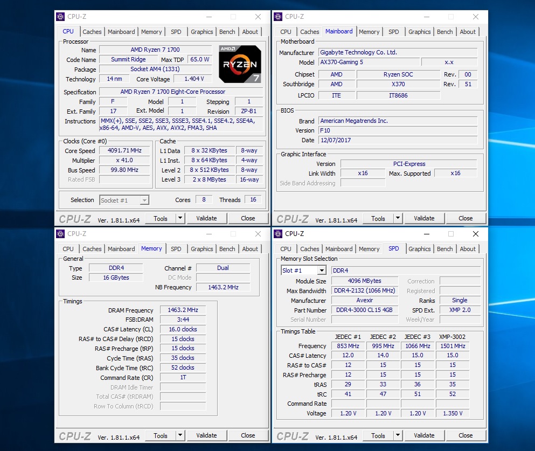Open the Tools dropdown arrow in the Mainboard window
This screenshot has height=451, width=535.
tap(398, 218)
